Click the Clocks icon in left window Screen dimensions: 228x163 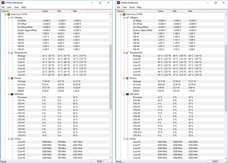click(x=12, y=139)
